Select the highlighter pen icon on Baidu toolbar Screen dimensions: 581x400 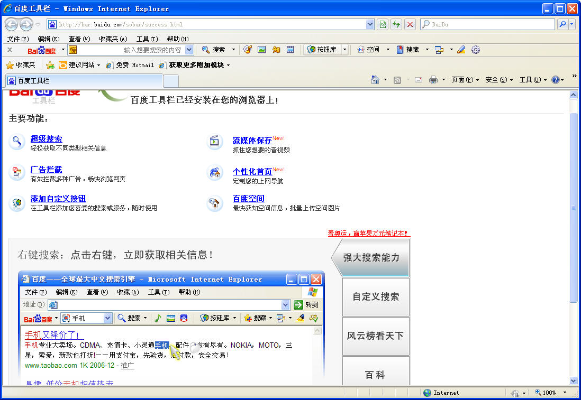coord(461,50)
